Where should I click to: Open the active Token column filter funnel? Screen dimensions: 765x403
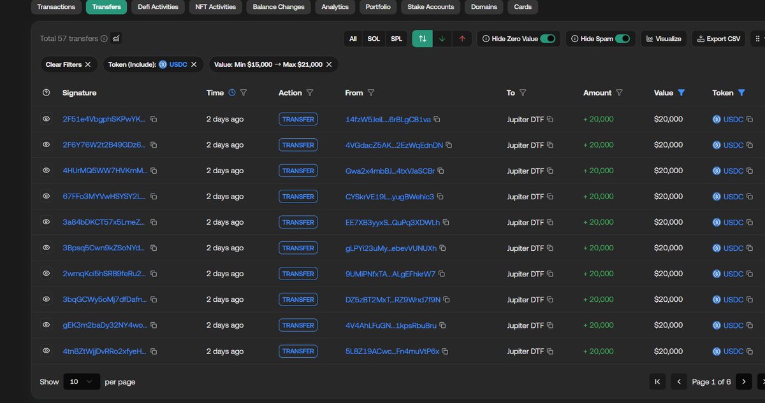(741, 93)
